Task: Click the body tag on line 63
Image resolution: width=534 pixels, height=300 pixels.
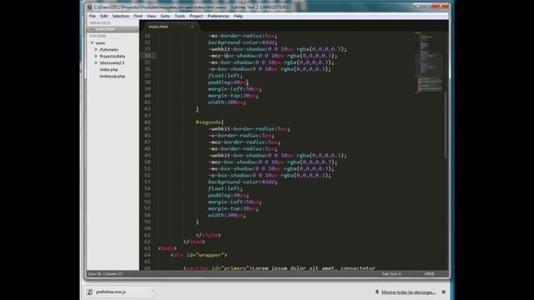Action: pyautogui.click(x=167, y=248)
